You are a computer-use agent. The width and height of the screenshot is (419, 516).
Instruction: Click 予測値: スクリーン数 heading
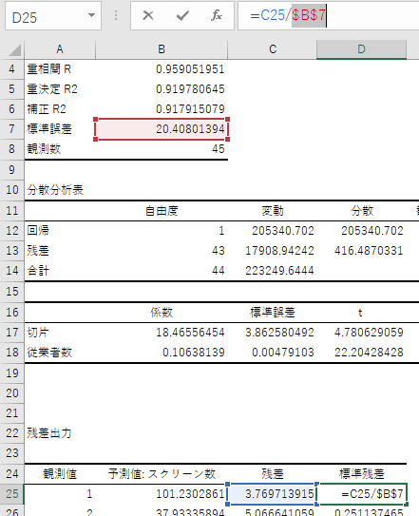[162, 474]
